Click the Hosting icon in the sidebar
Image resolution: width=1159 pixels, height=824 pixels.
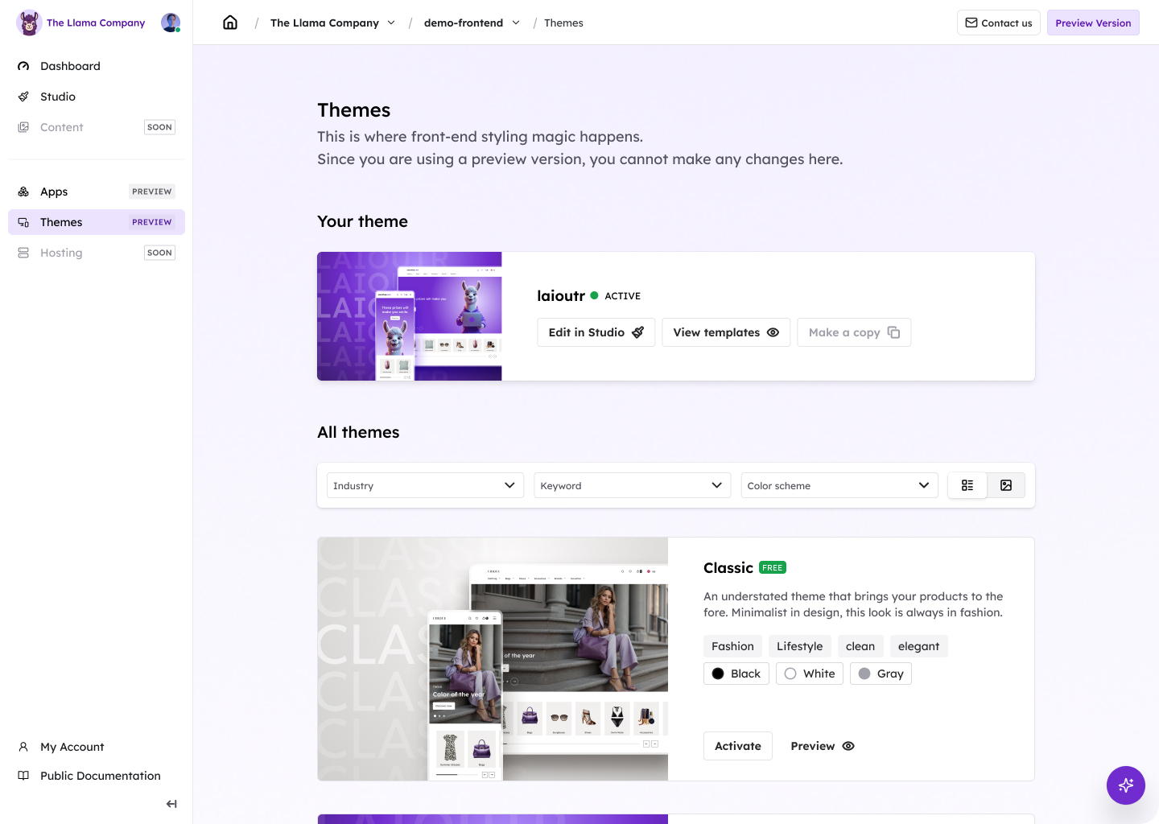(23, 253)
